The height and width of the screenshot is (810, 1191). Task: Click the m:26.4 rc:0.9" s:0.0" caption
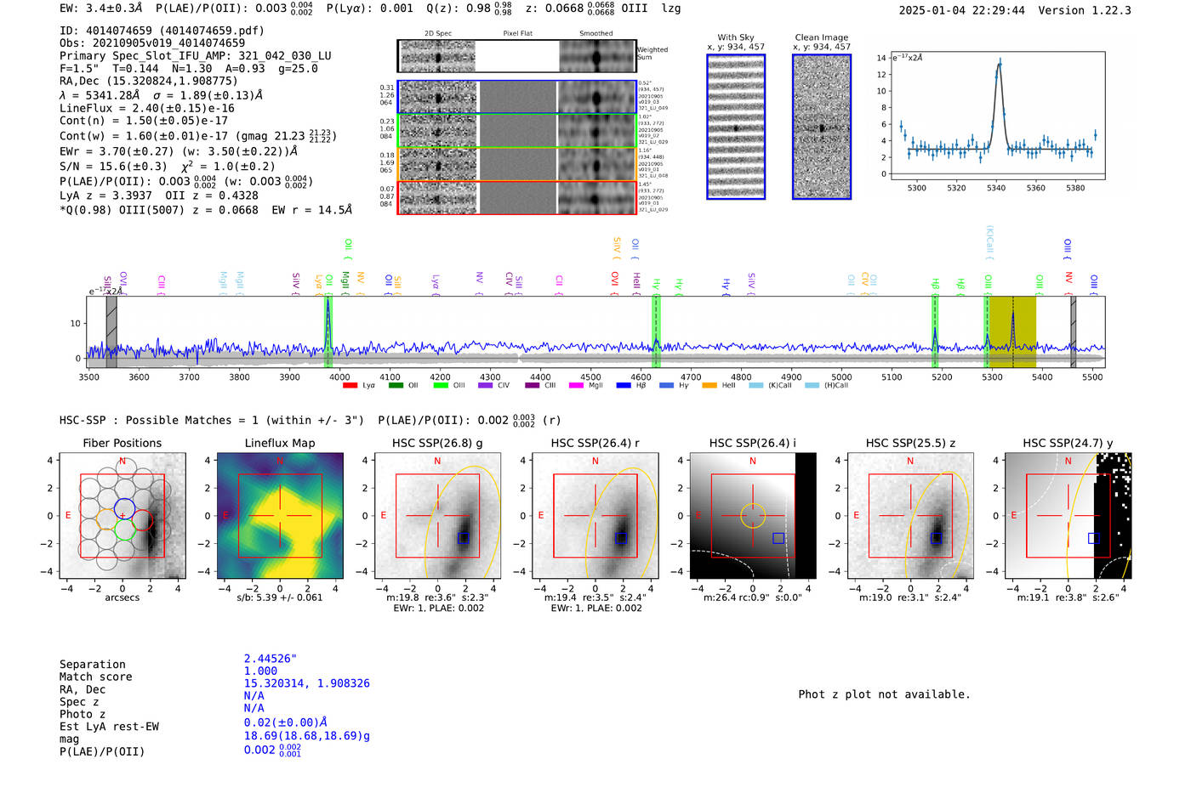pos(753,598)
